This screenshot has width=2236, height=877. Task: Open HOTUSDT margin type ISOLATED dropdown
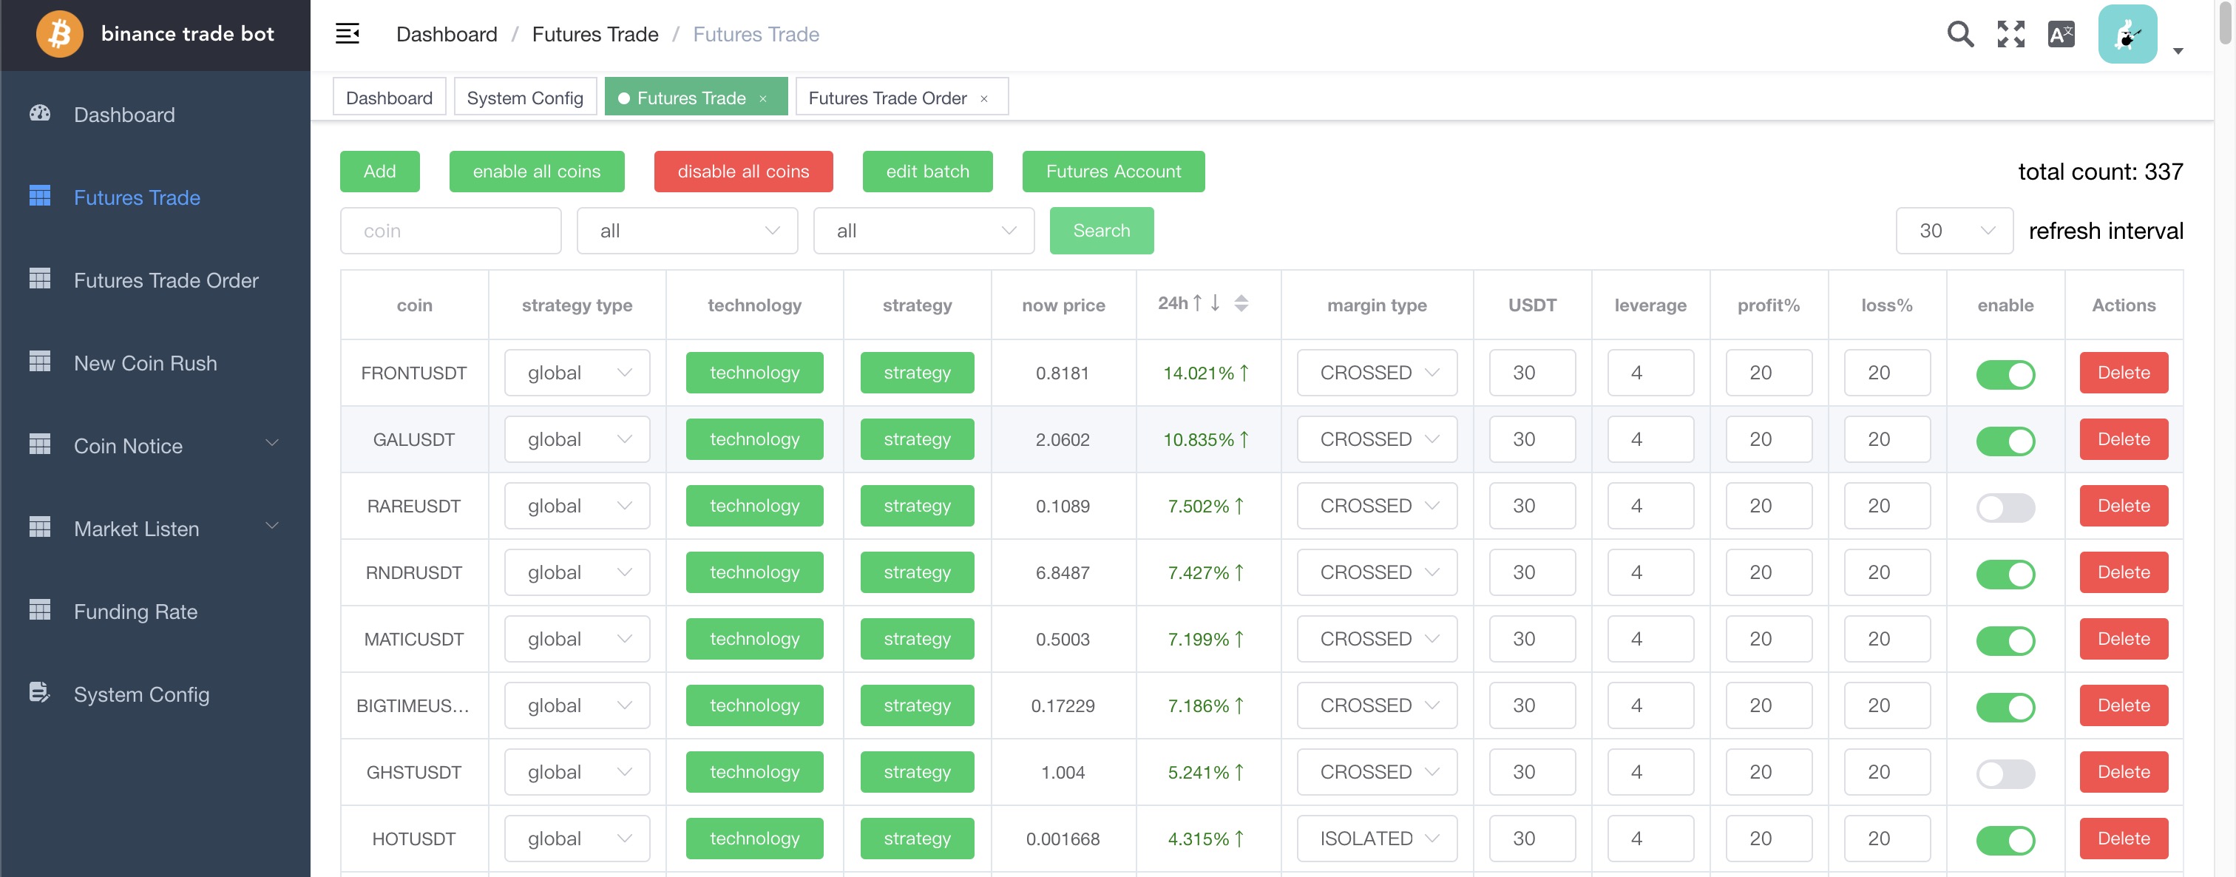(x=1376, y=839)
